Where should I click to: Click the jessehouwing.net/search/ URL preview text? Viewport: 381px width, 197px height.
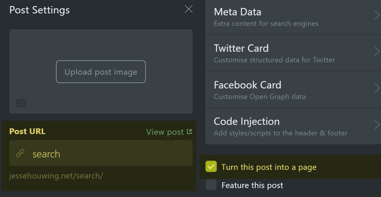pos(56,176)
